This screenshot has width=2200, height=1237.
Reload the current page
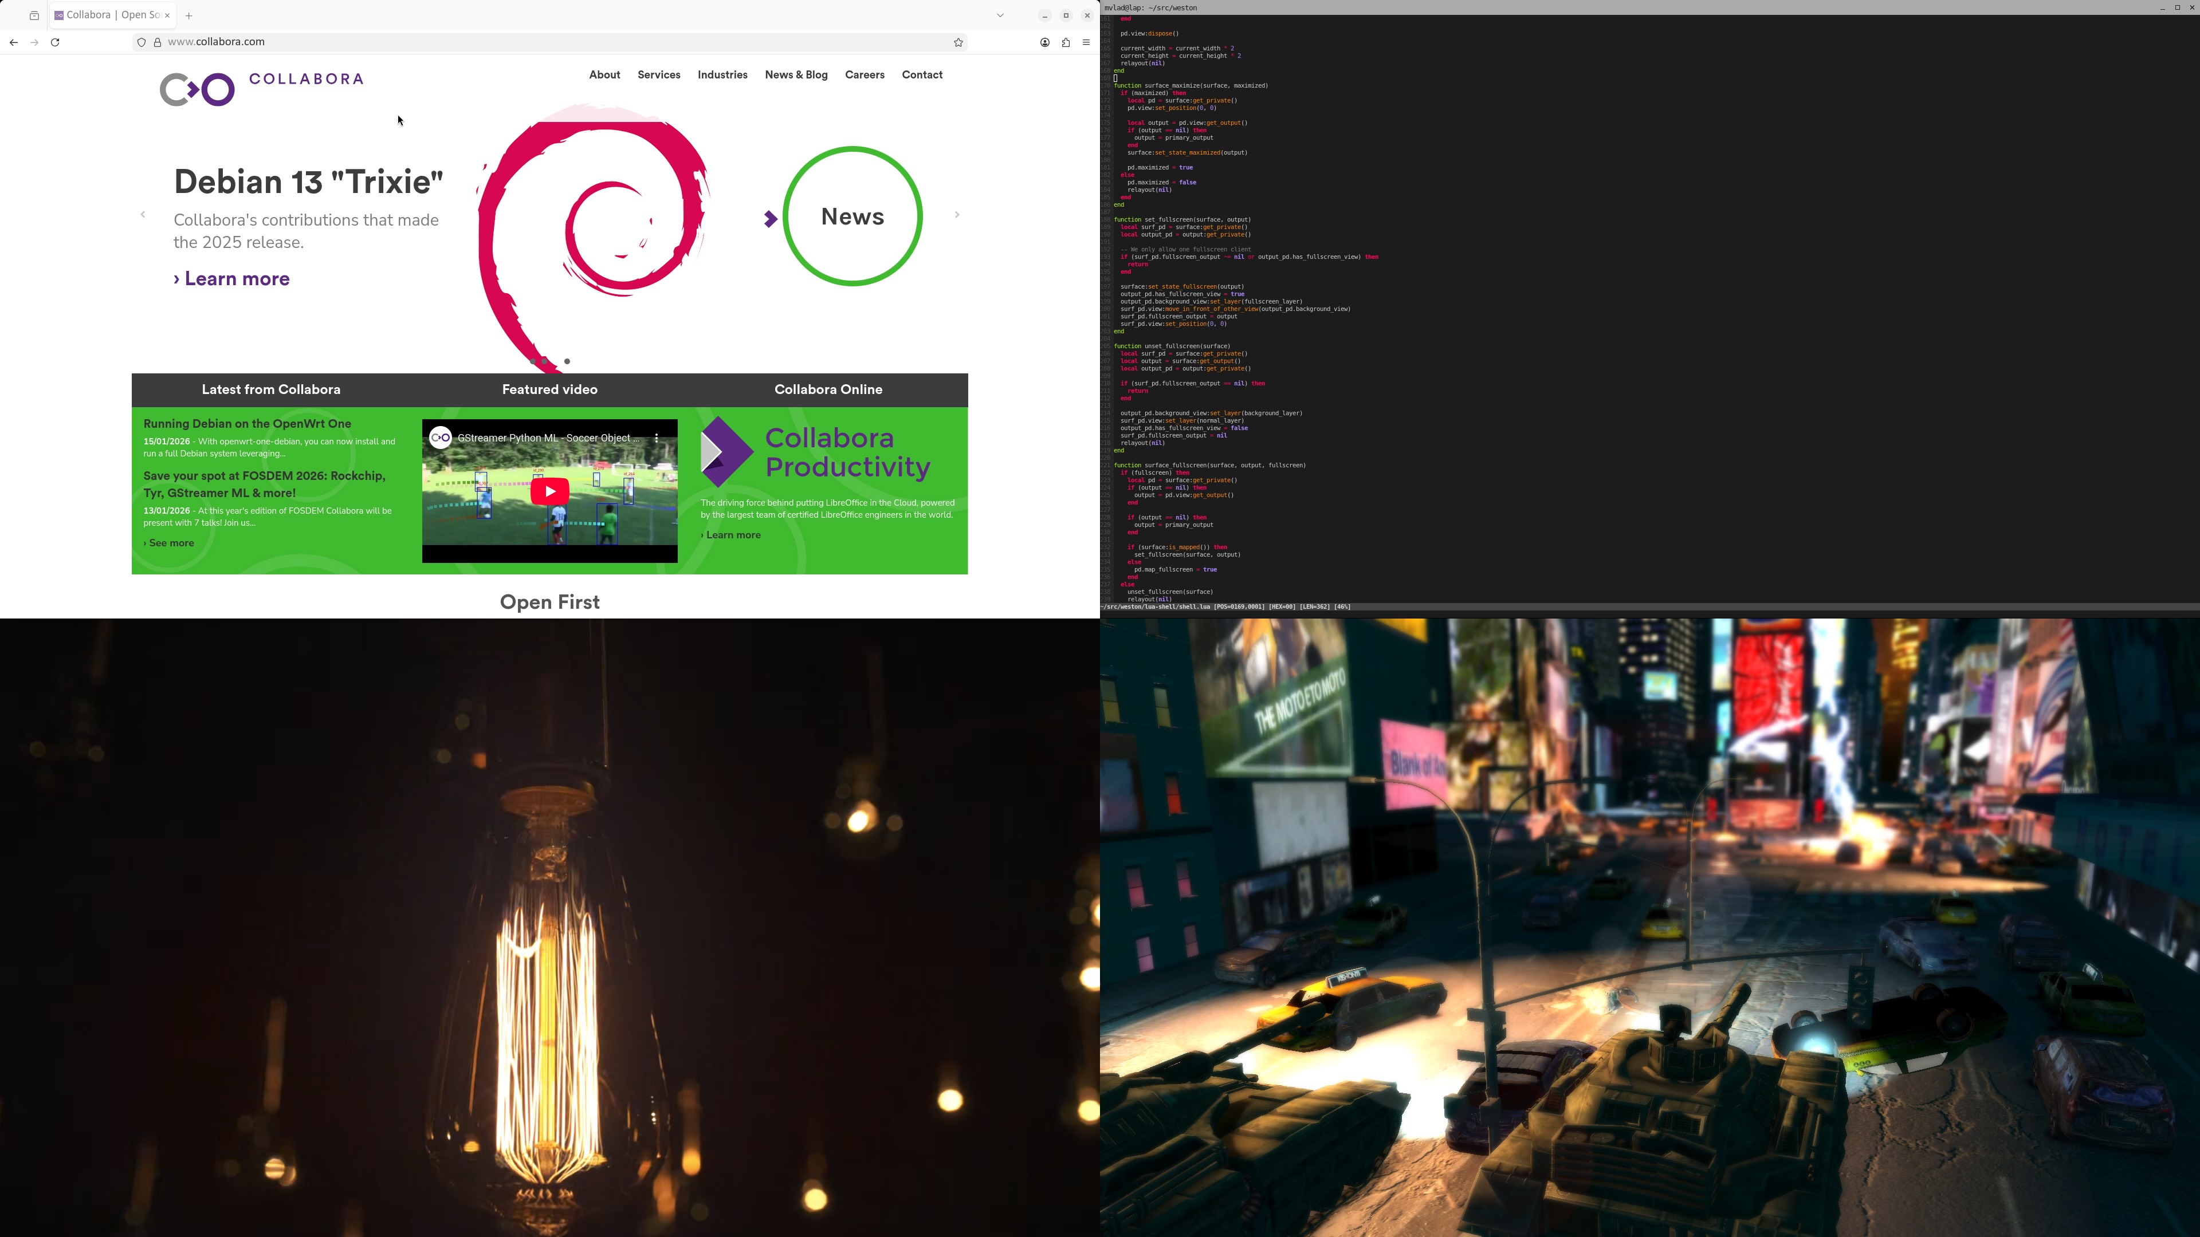coord(56,42)
